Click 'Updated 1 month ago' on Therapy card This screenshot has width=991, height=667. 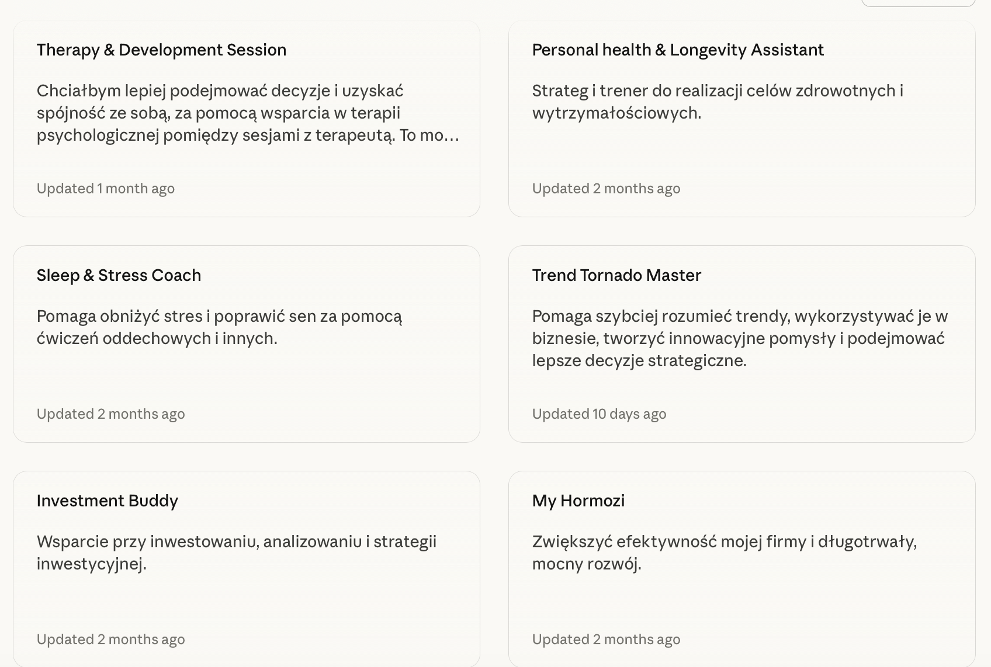pos(106,189)
